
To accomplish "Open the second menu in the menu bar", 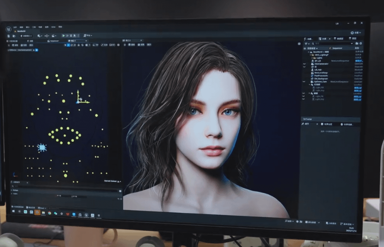I will point(21,27).
